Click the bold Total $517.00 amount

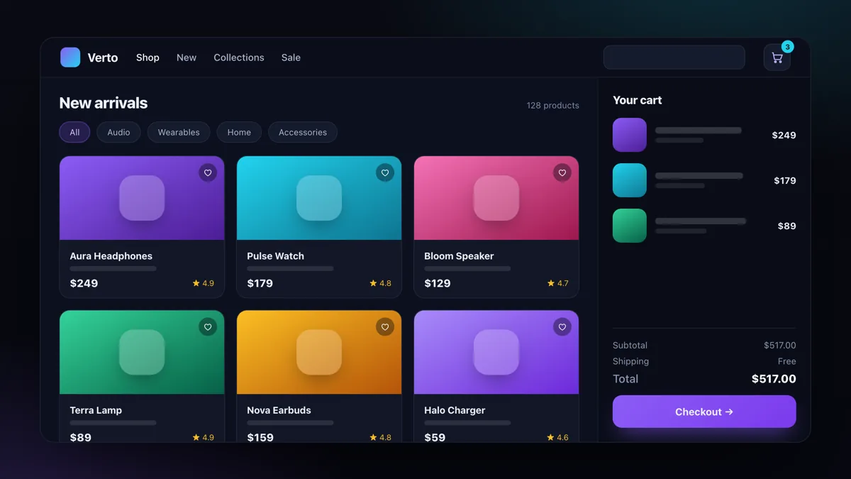(x=774, y=379)
